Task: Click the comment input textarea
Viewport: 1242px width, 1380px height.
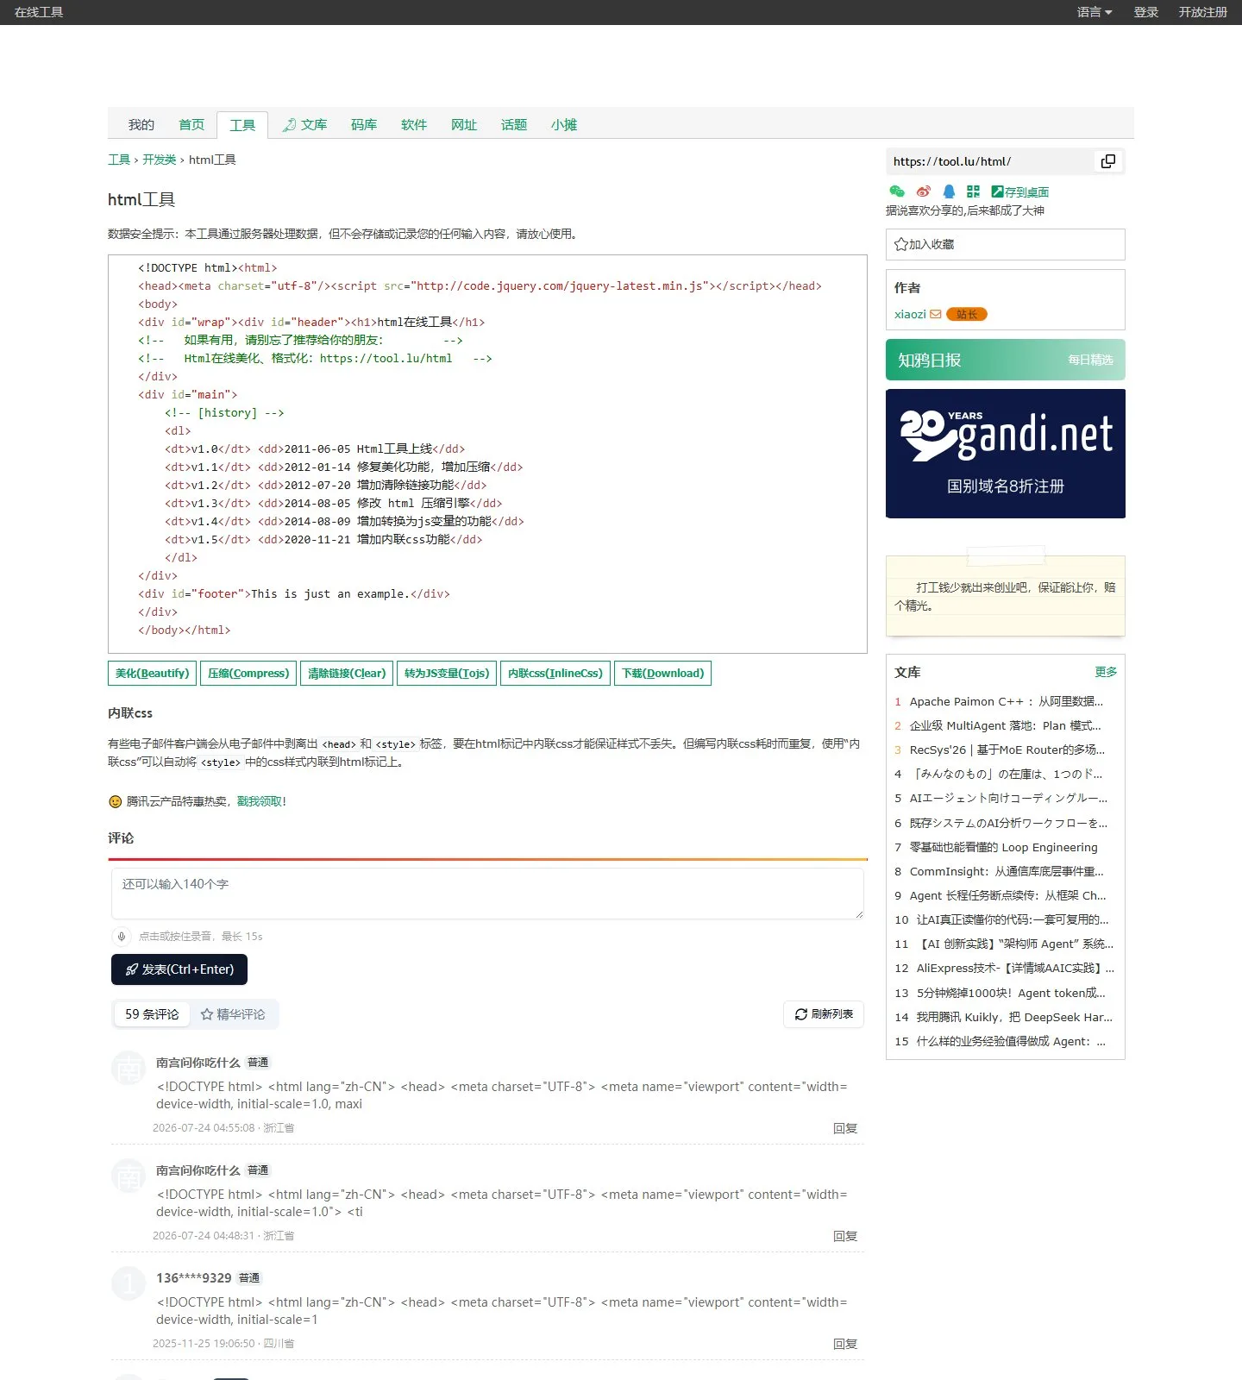Action: (487, 894)
